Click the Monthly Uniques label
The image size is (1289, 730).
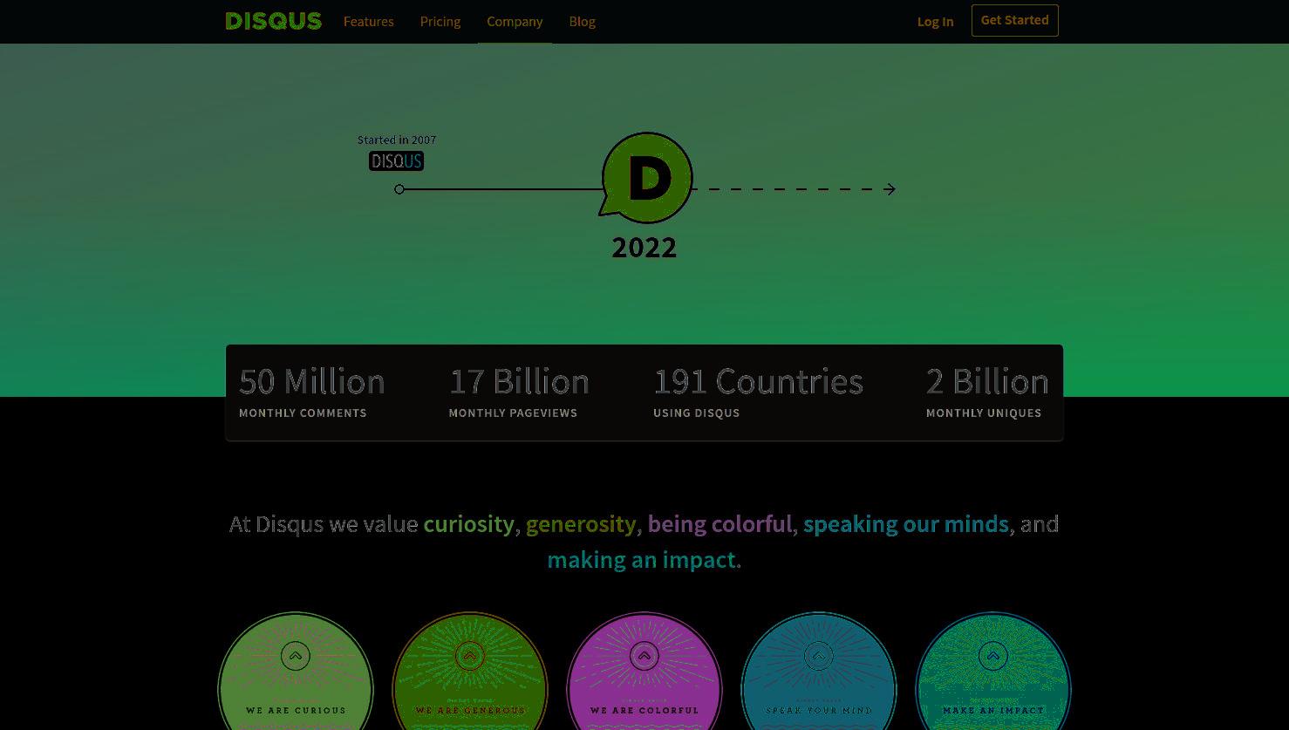[x=984, y=413]
